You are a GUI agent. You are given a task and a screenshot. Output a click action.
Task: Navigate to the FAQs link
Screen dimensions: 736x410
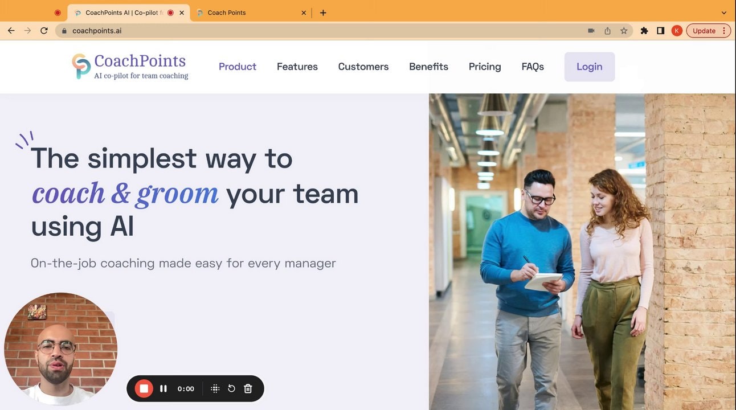533,67
